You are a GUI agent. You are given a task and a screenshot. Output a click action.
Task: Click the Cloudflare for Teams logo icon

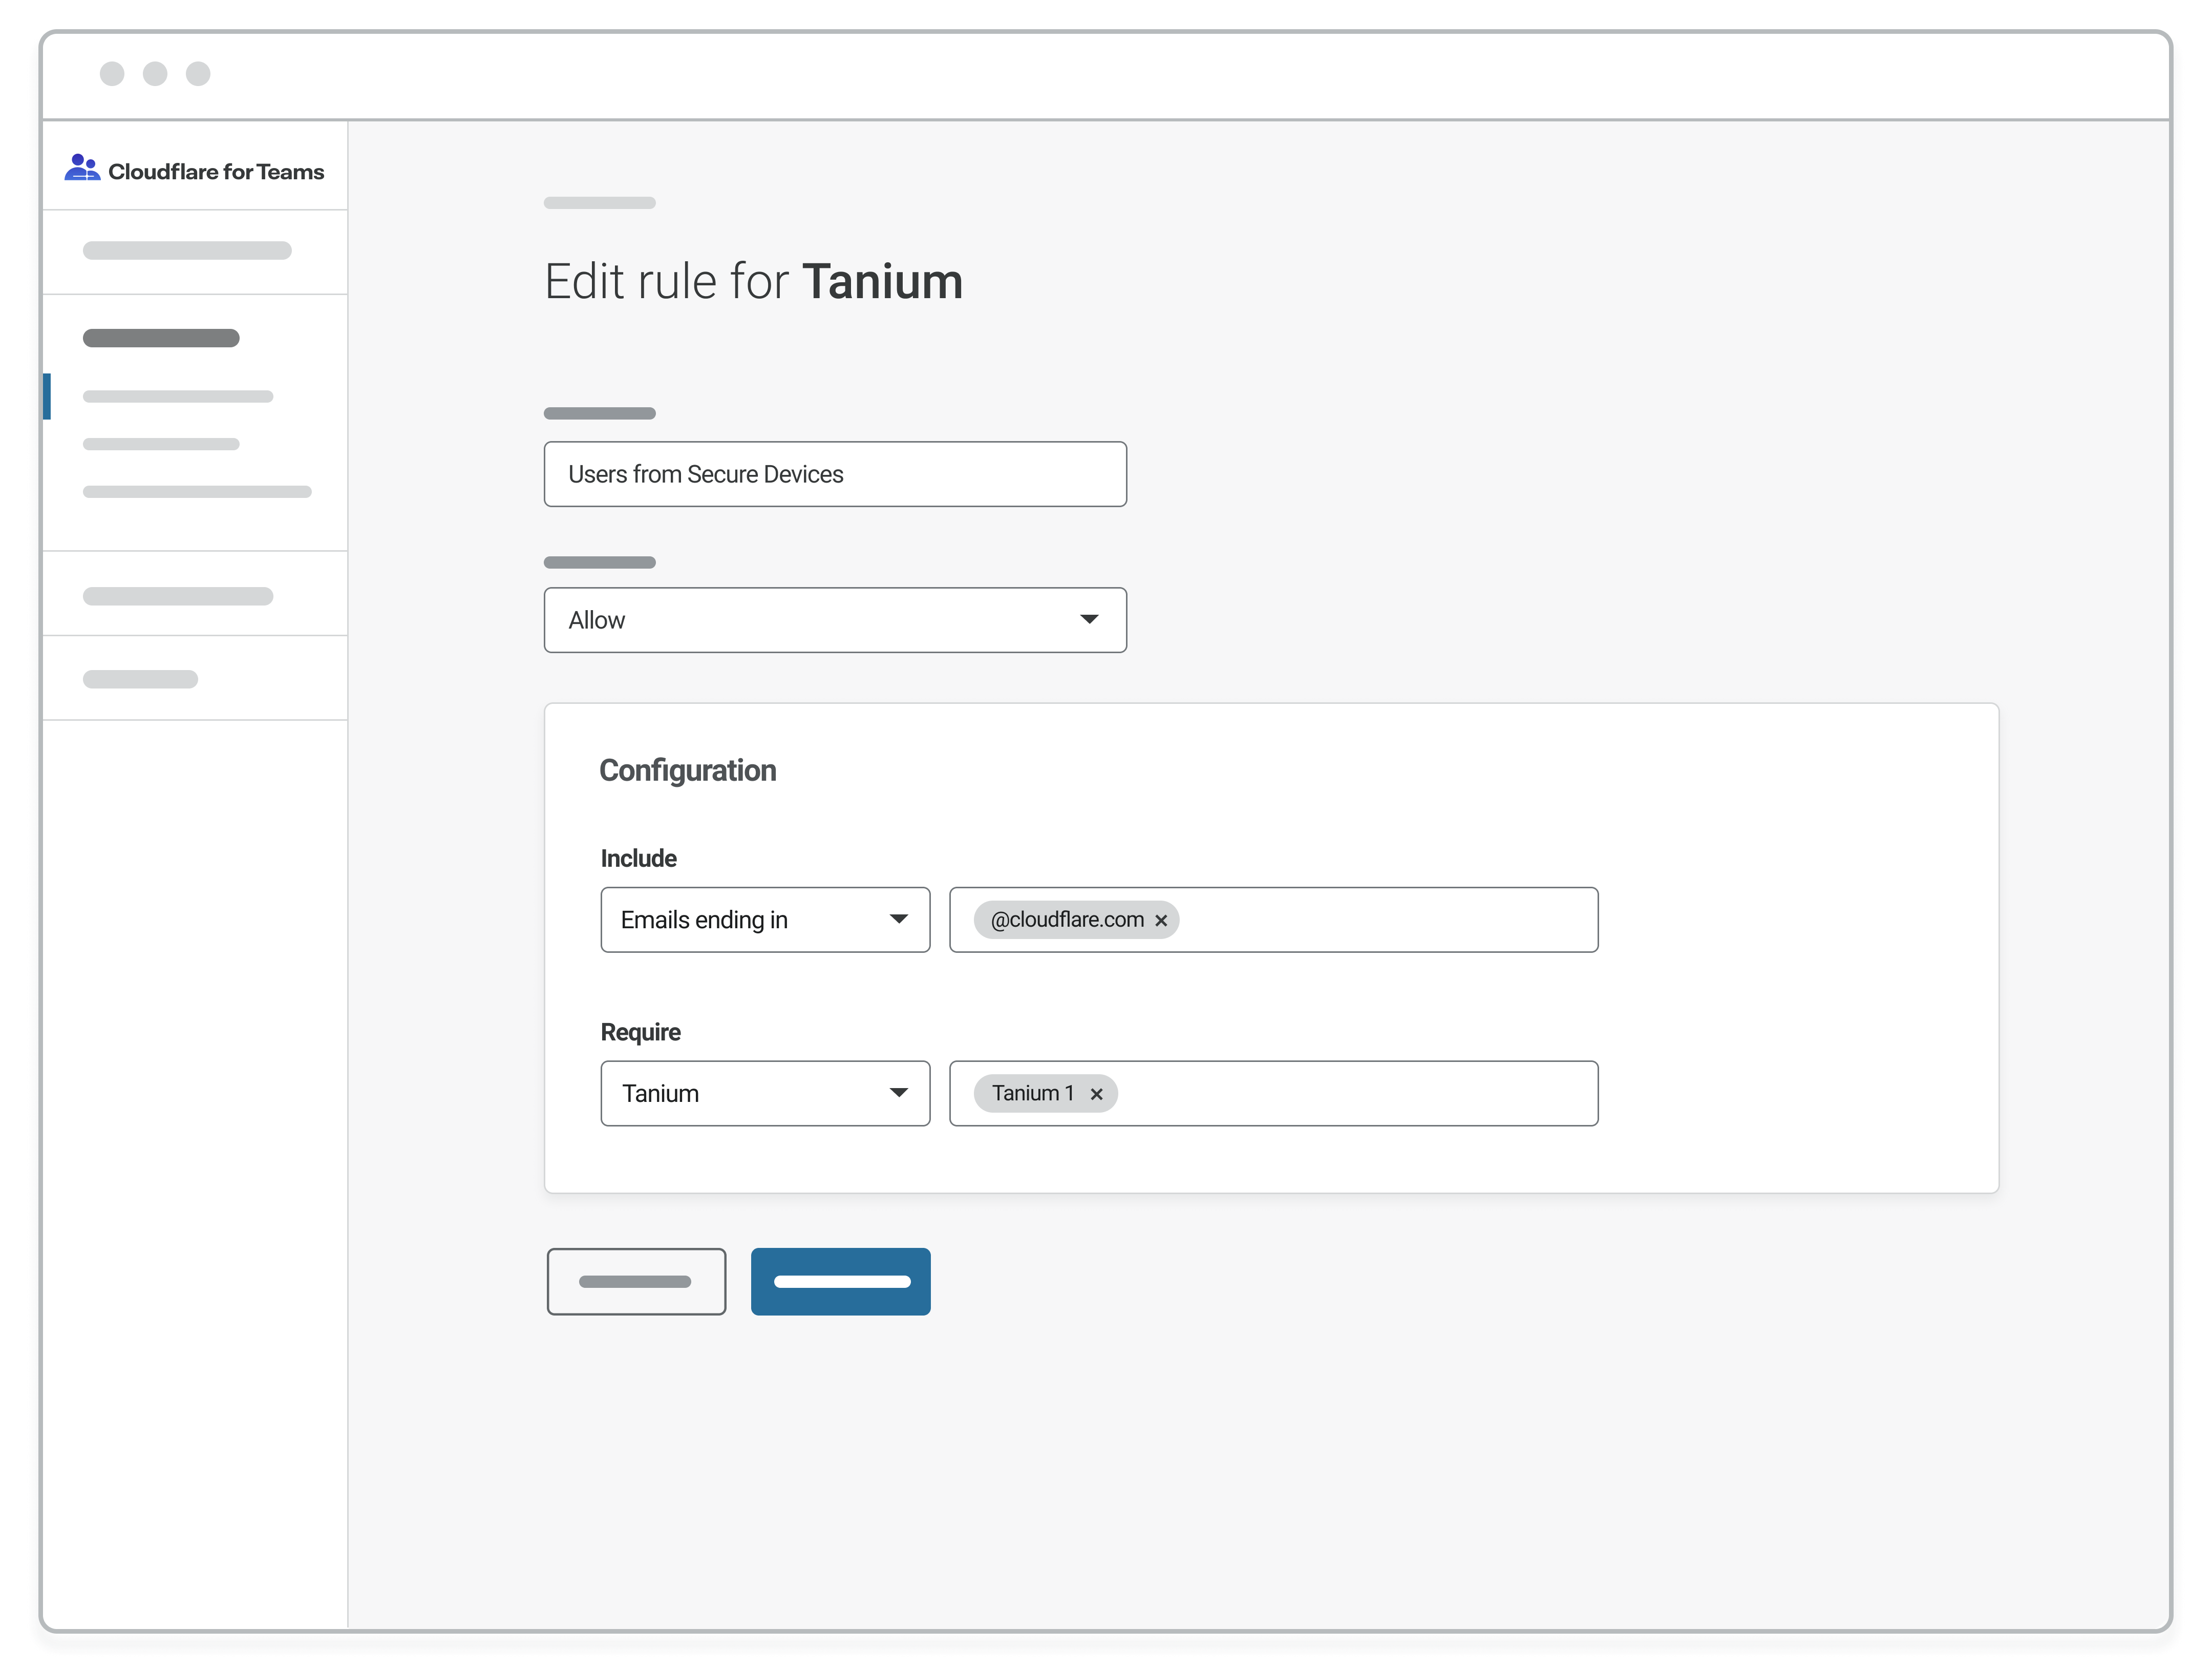82,167
